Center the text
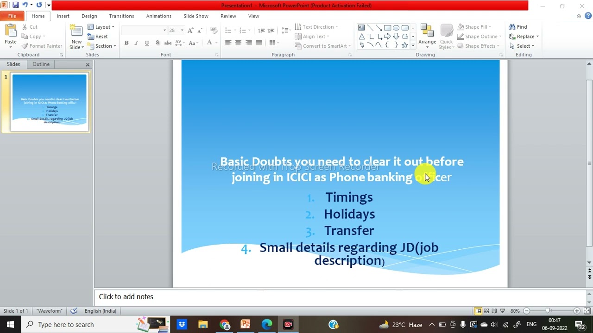This screenshot has width=593, height=333. pos(238,43)
